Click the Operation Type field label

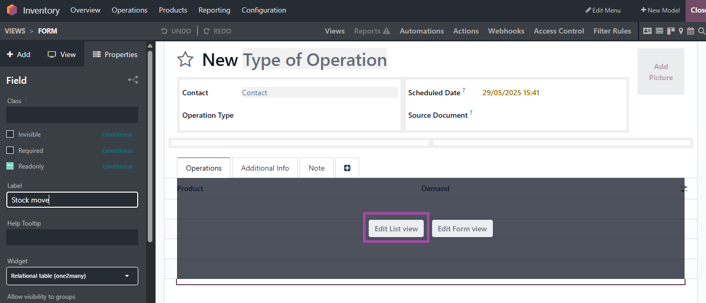coord(208,115)
